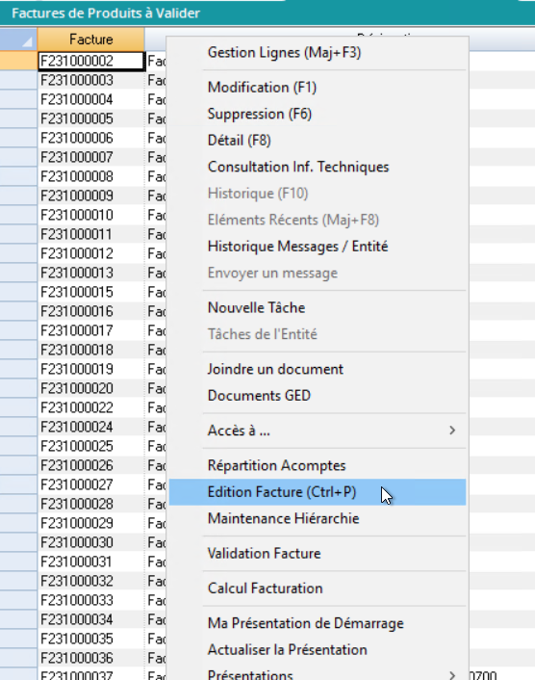Select invoice row F231000010
Screen dimensions: 535x680
click(x=91, y=215)
